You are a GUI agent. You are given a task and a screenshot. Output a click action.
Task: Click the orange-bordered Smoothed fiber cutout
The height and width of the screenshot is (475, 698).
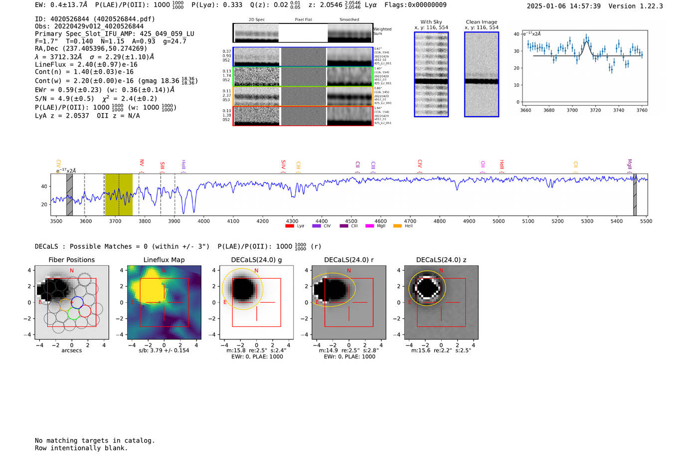coord(349,96)
